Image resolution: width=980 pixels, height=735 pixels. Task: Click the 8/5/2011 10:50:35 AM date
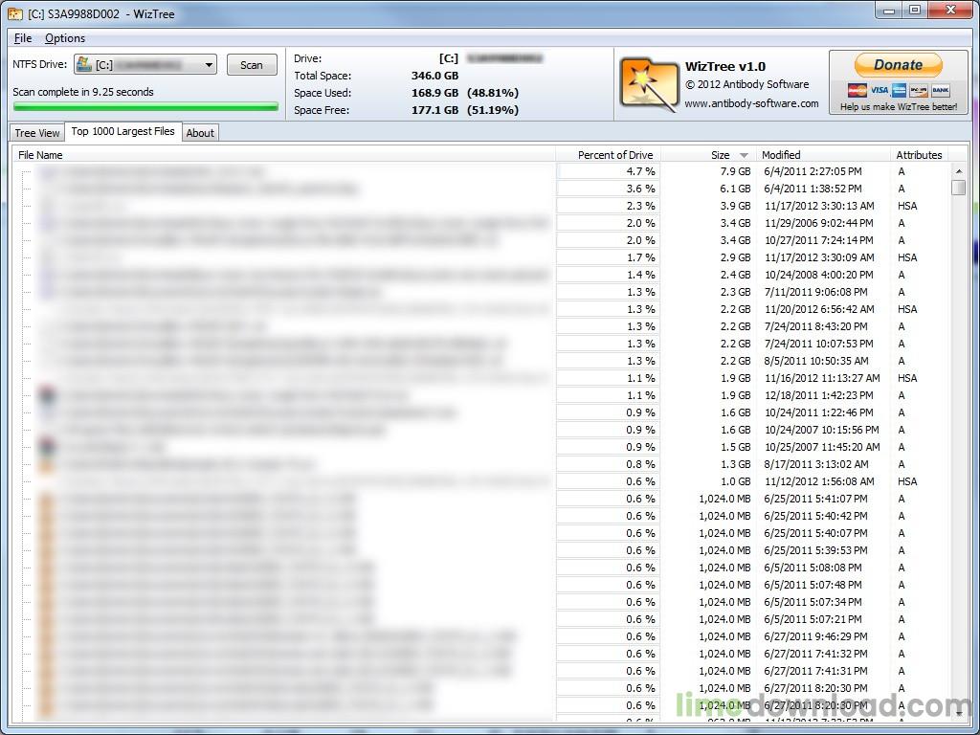point(816,361)
